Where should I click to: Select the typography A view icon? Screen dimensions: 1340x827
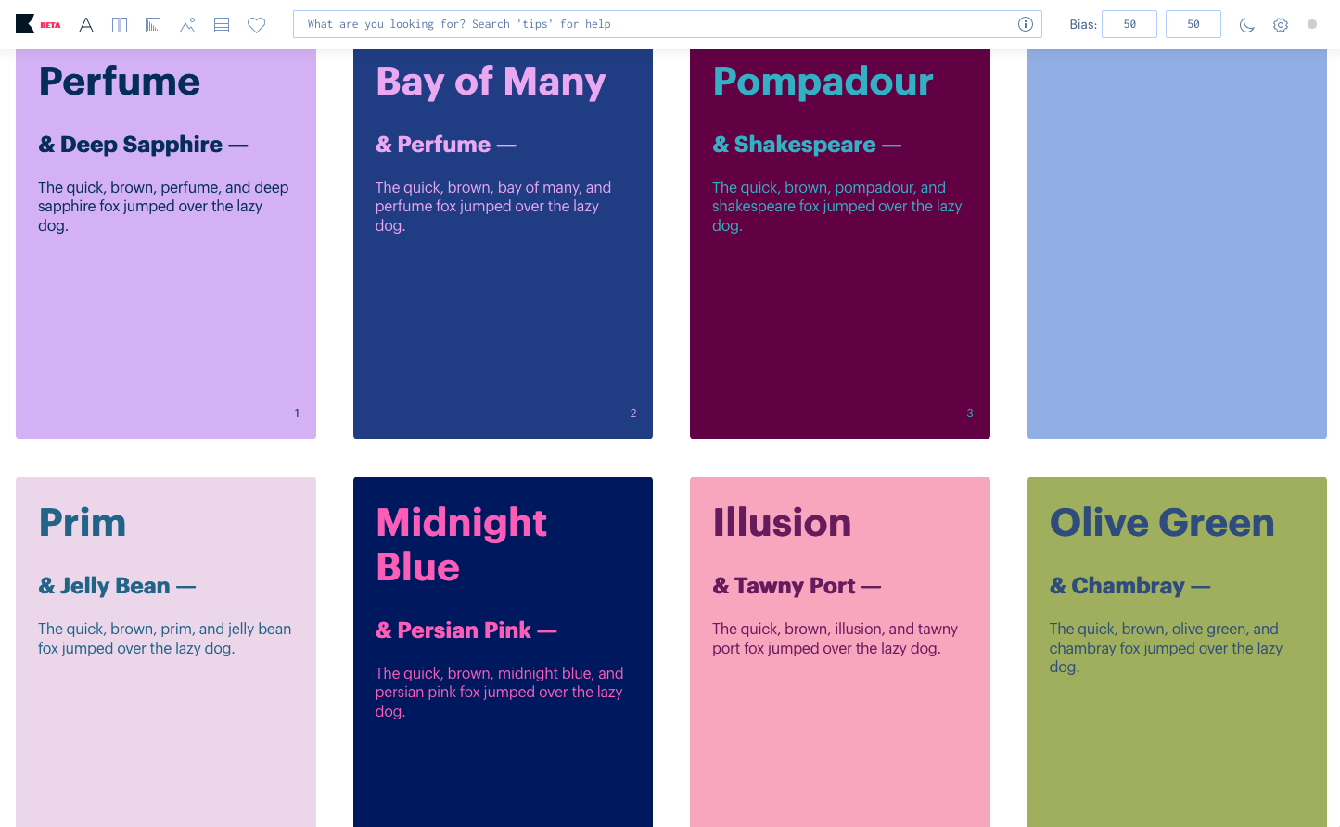86,25
